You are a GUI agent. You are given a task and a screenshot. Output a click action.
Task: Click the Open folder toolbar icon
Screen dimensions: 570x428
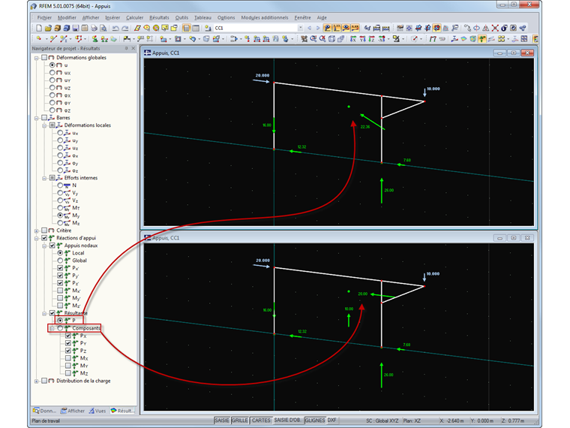click(48, 28)
